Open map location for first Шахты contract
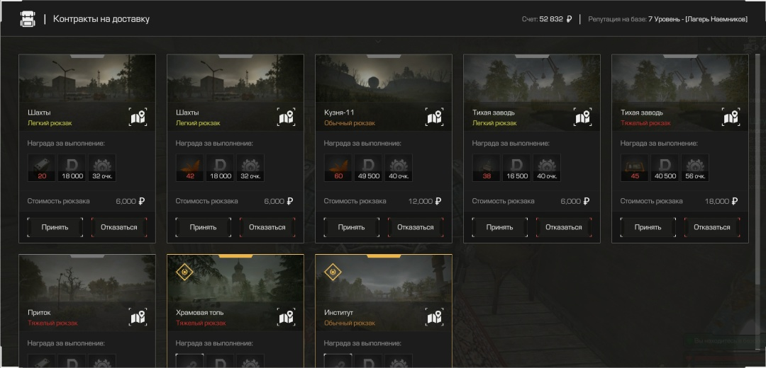The width and height of the screenshot is (766, 368). 138,117
